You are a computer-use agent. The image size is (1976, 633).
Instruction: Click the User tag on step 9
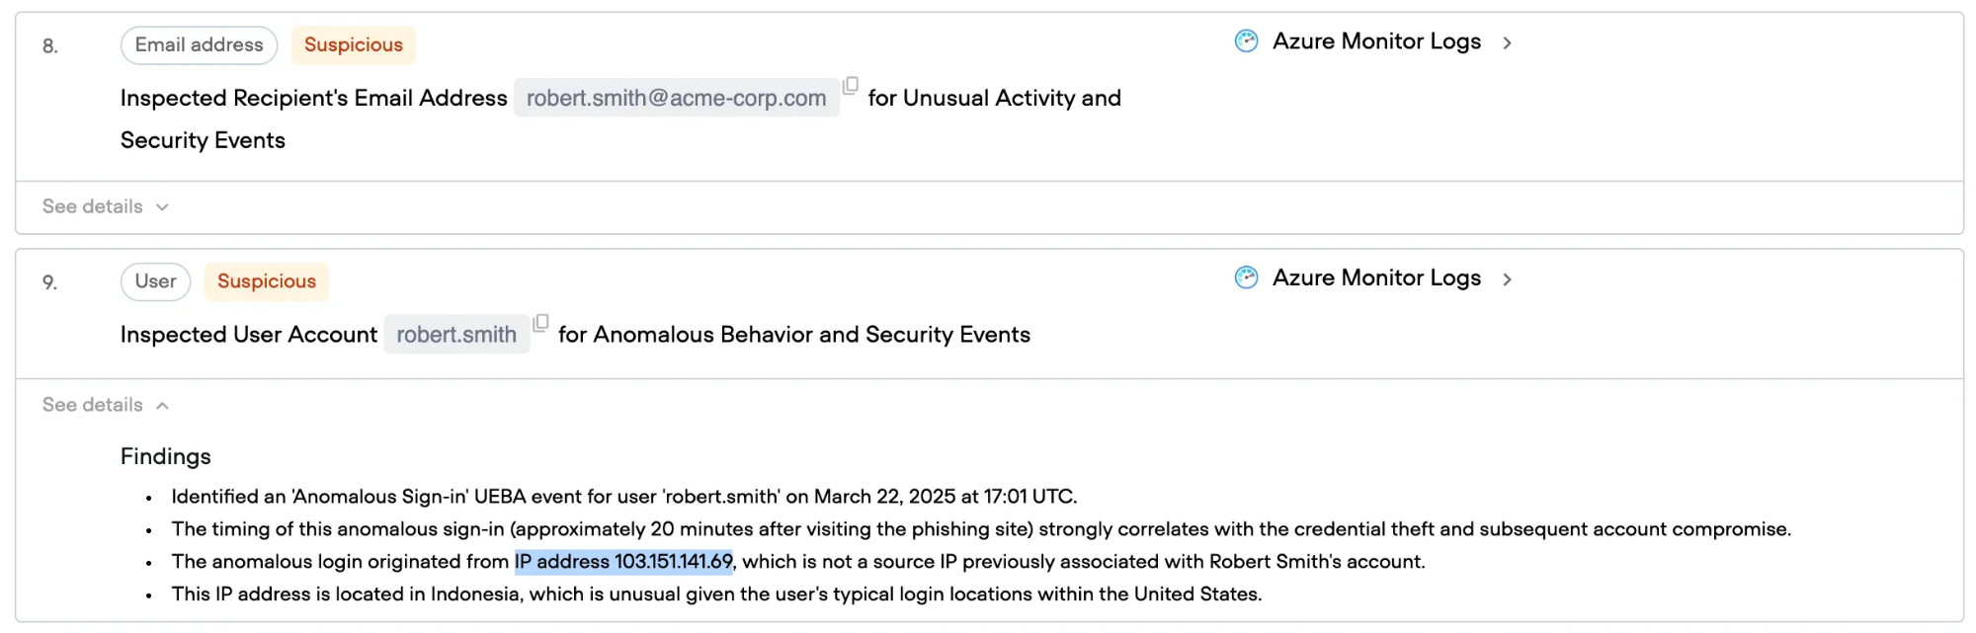155,281
